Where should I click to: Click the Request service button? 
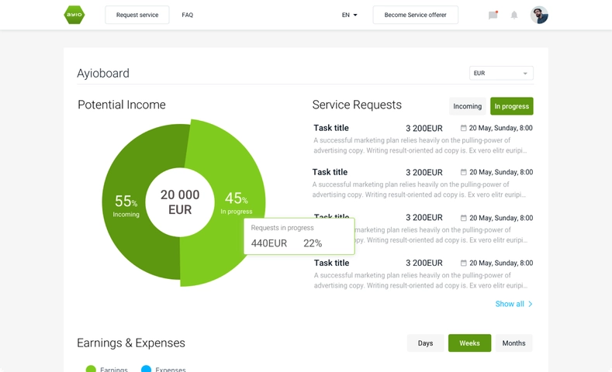(137, 15)
